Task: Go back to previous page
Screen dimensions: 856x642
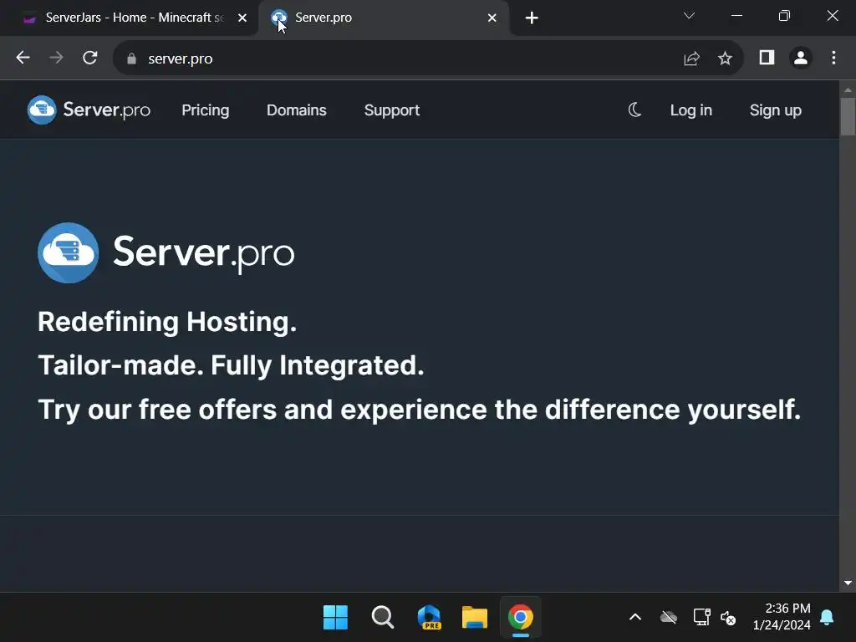Action: (x=23, y=58)
